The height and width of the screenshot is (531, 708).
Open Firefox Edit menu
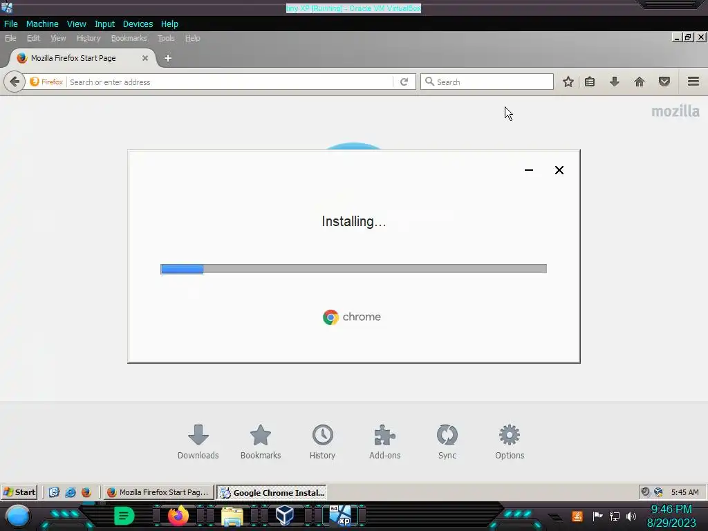click(x=33, y=39)
